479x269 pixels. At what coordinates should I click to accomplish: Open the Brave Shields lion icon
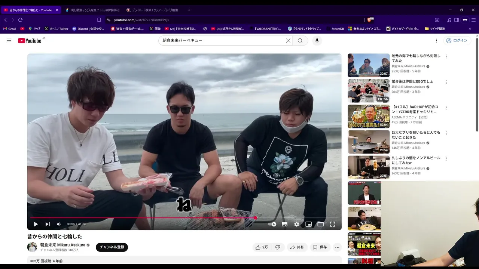(370, 20)
